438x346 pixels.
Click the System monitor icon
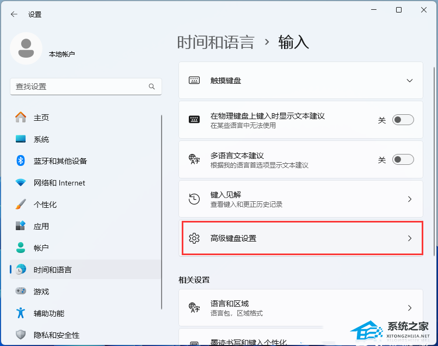coord(21,139)
